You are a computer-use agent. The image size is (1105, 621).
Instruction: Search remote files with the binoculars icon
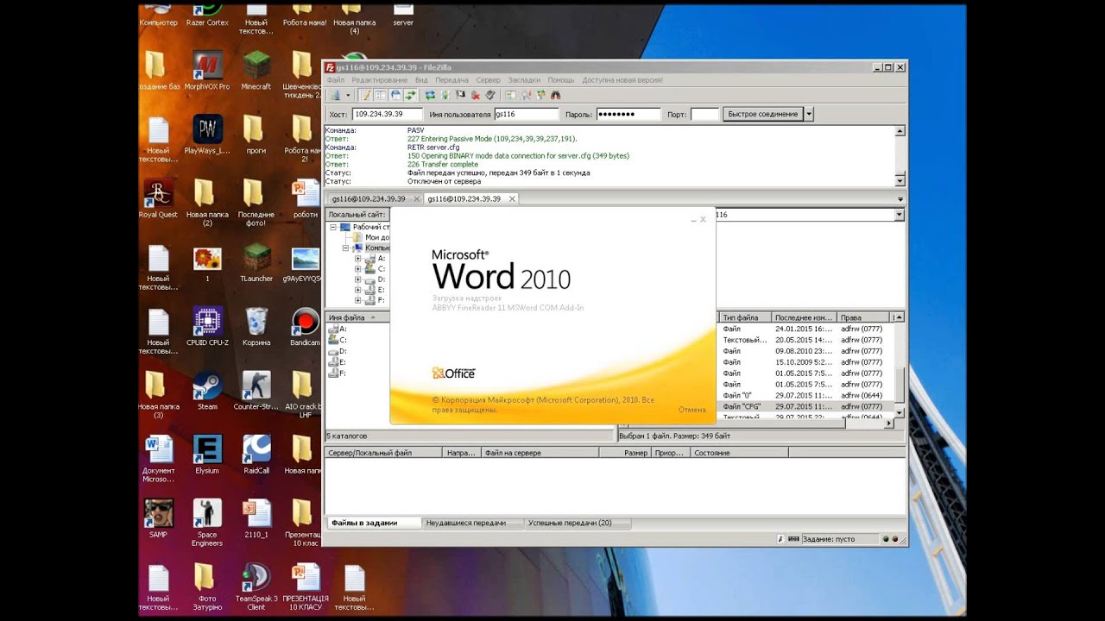[556, 95]
